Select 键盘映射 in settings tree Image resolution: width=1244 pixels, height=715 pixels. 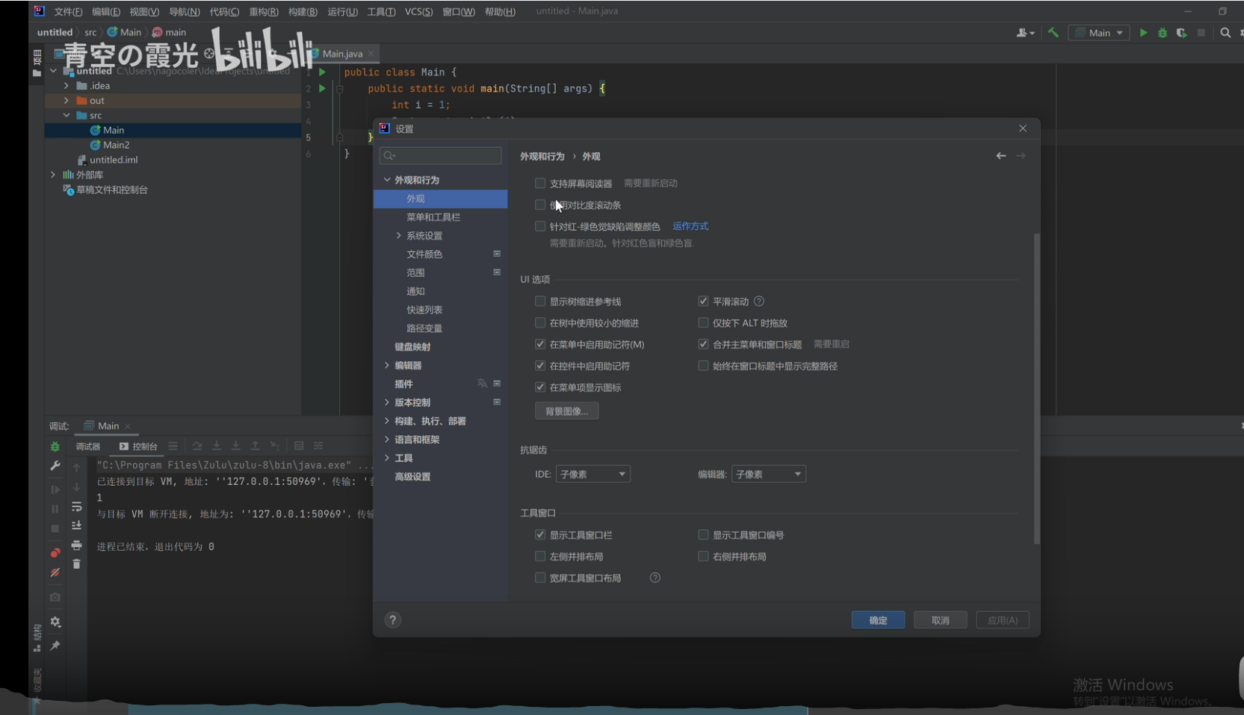click(x=412, y=347)
